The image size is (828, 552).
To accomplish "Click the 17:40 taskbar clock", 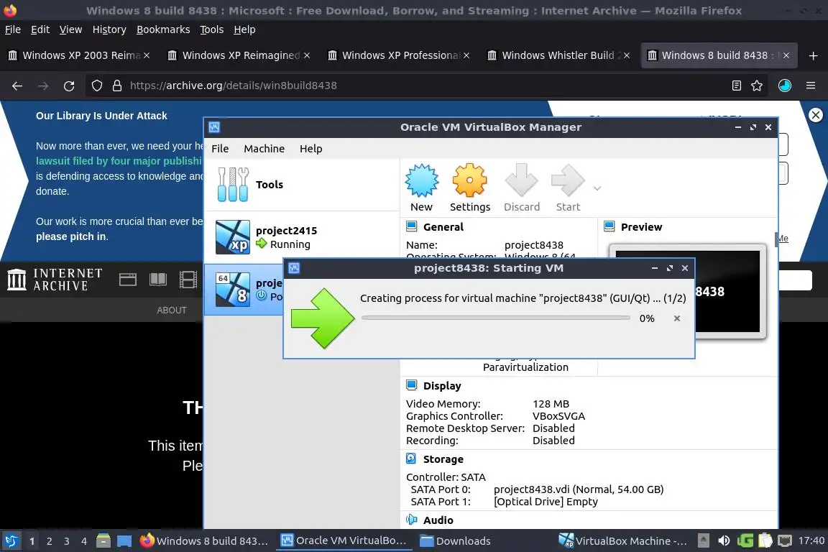I will [x=811, y=541].
